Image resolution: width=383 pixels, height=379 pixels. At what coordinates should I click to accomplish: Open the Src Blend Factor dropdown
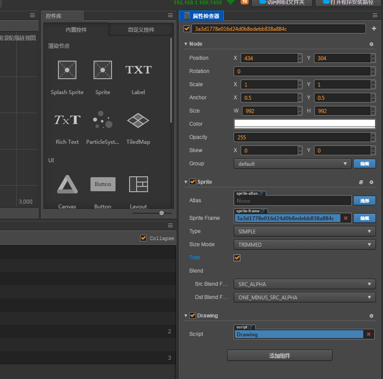304,284
